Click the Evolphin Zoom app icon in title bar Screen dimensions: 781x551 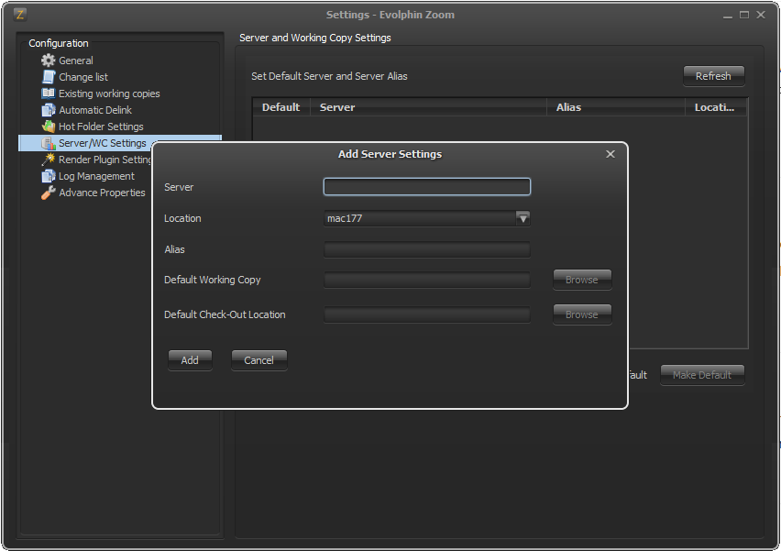coord(20,15)
